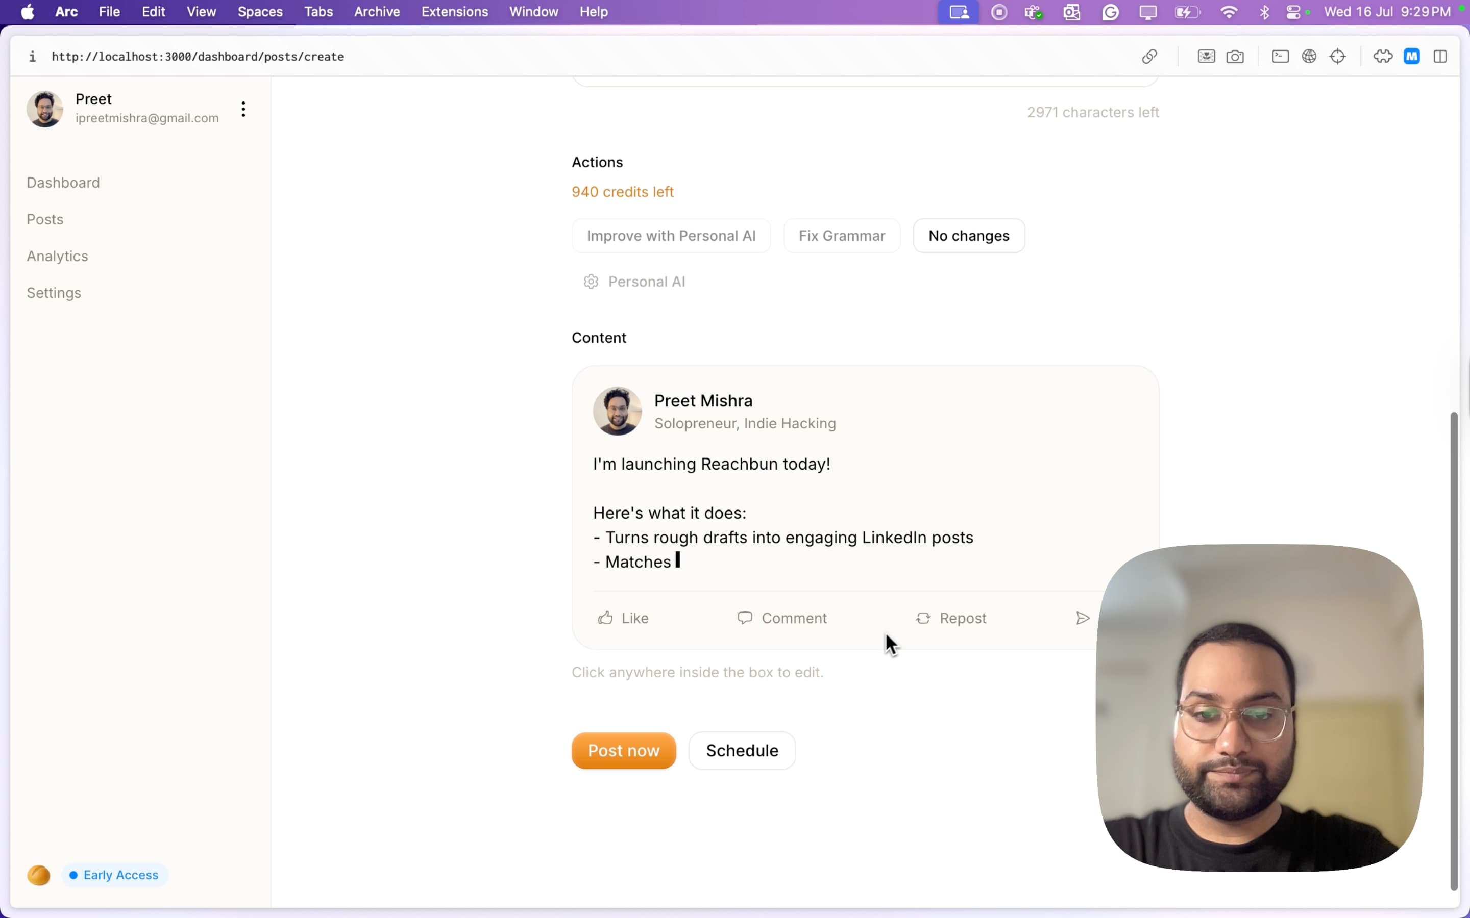The height and width of the screenshot is (918, 1470).
Task: Open the Arc application menu
Action: point(66,12)
